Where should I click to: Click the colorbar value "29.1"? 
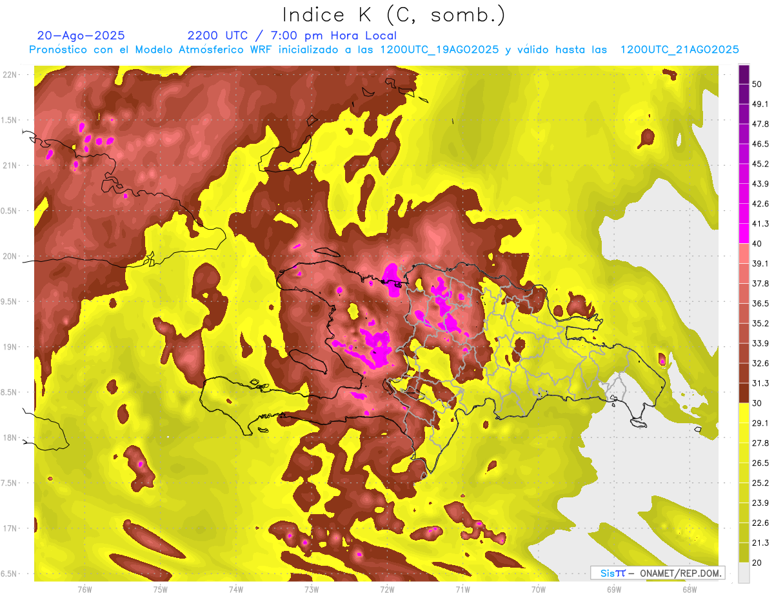tap(760, 423)
